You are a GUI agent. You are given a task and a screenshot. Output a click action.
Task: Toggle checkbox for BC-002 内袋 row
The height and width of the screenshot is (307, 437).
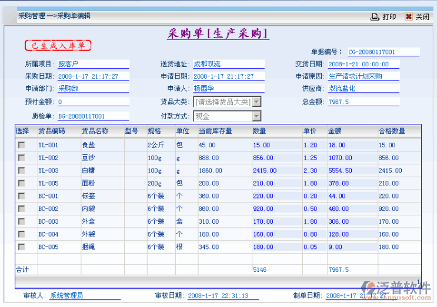click(x=21, y=209)
